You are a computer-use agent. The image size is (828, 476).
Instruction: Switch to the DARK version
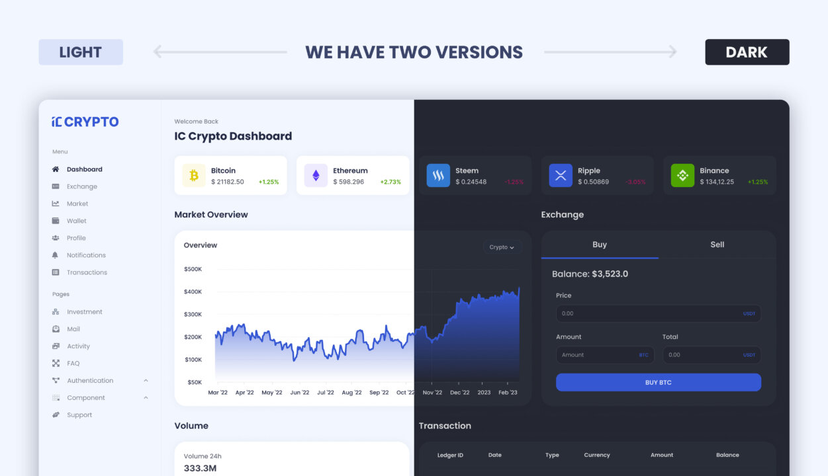[x=747, y=52]
